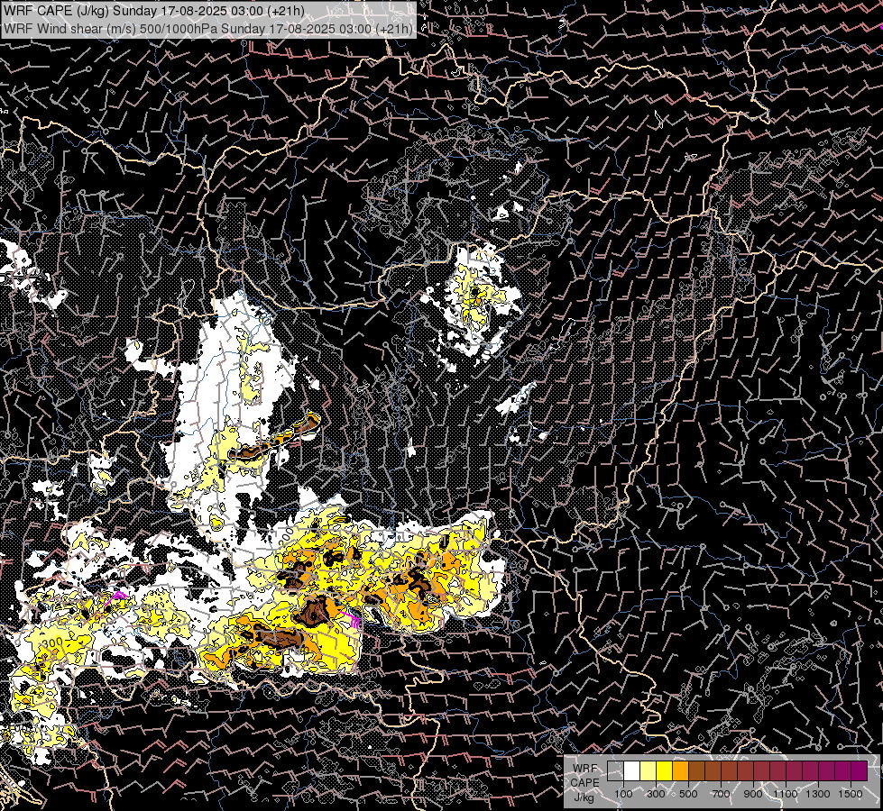Click the '900' legend scale label
The height and width of the screenshot is (811, 883).
pos(753,794)
